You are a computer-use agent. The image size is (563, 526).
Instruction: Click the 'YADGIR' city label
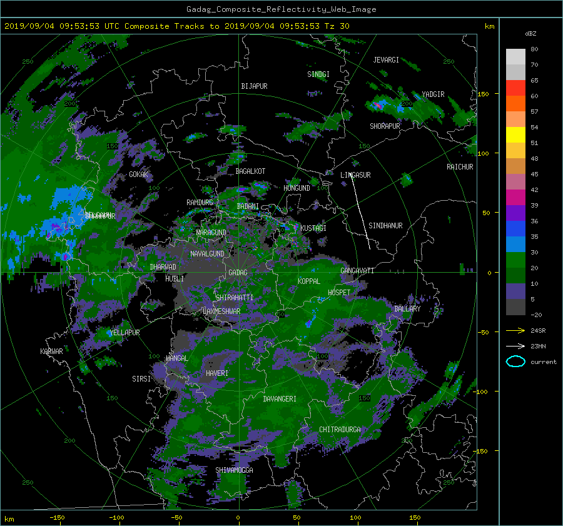(x=433, y=94)
